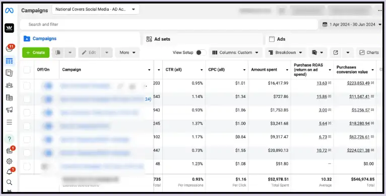Tick checkbox of the $16,417.99 campaign row
This screenshot has height=196, width=386.
tap(27, 86)
